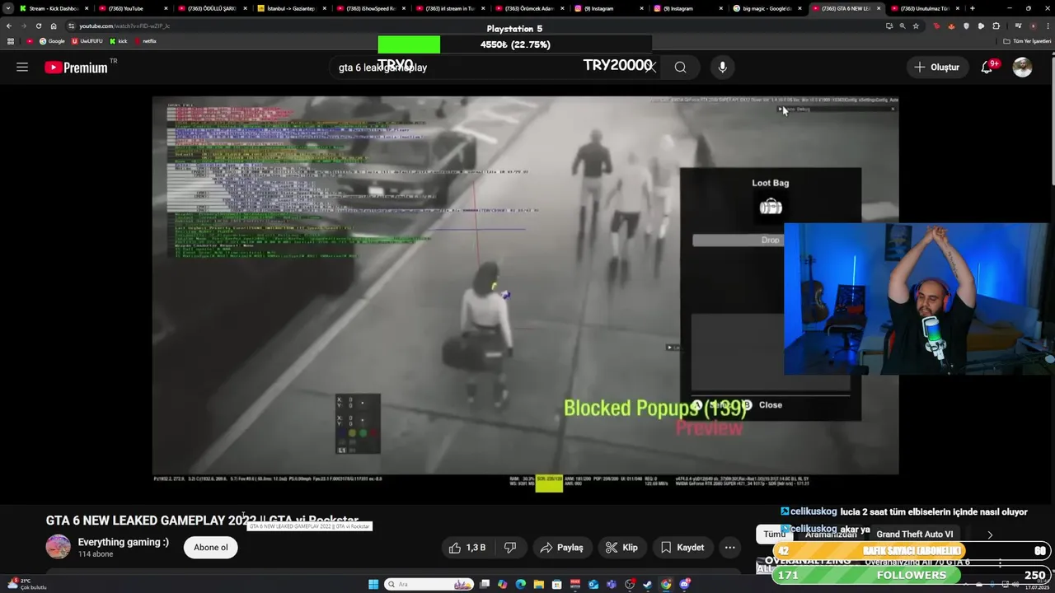The width and height of the screenshot is (1055, 593).
Task: Reload the page with the refresh icon
Action: click(38, 26)
